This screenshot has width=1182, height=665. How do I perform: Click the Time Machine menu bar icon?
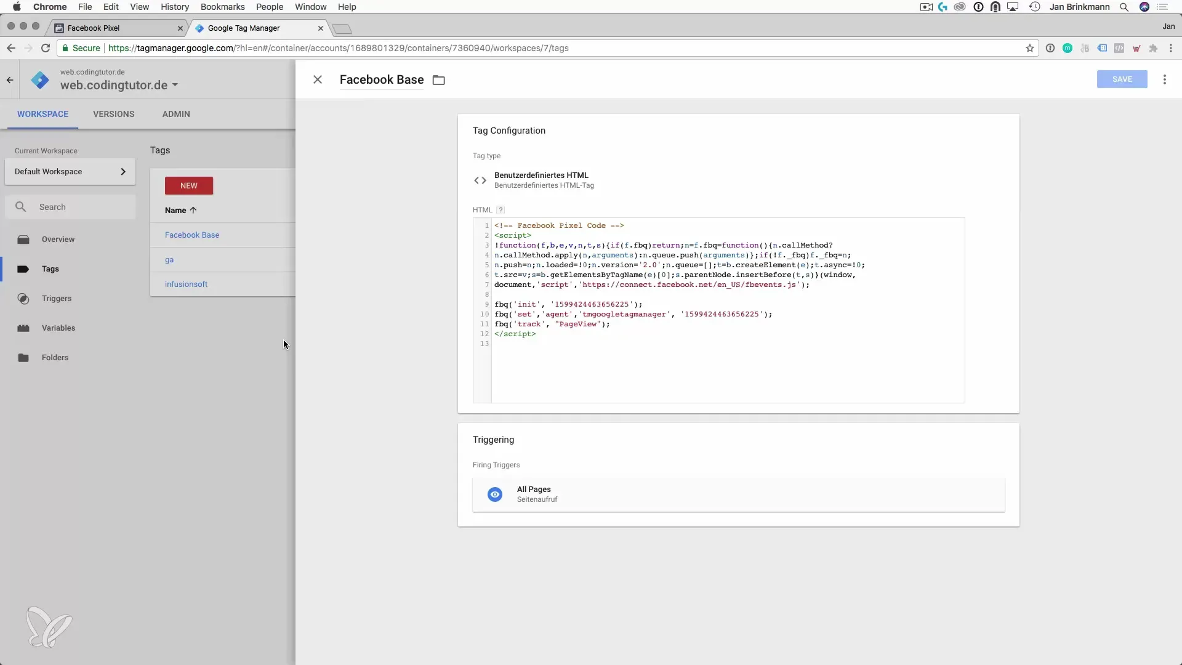coord(1034,7)
